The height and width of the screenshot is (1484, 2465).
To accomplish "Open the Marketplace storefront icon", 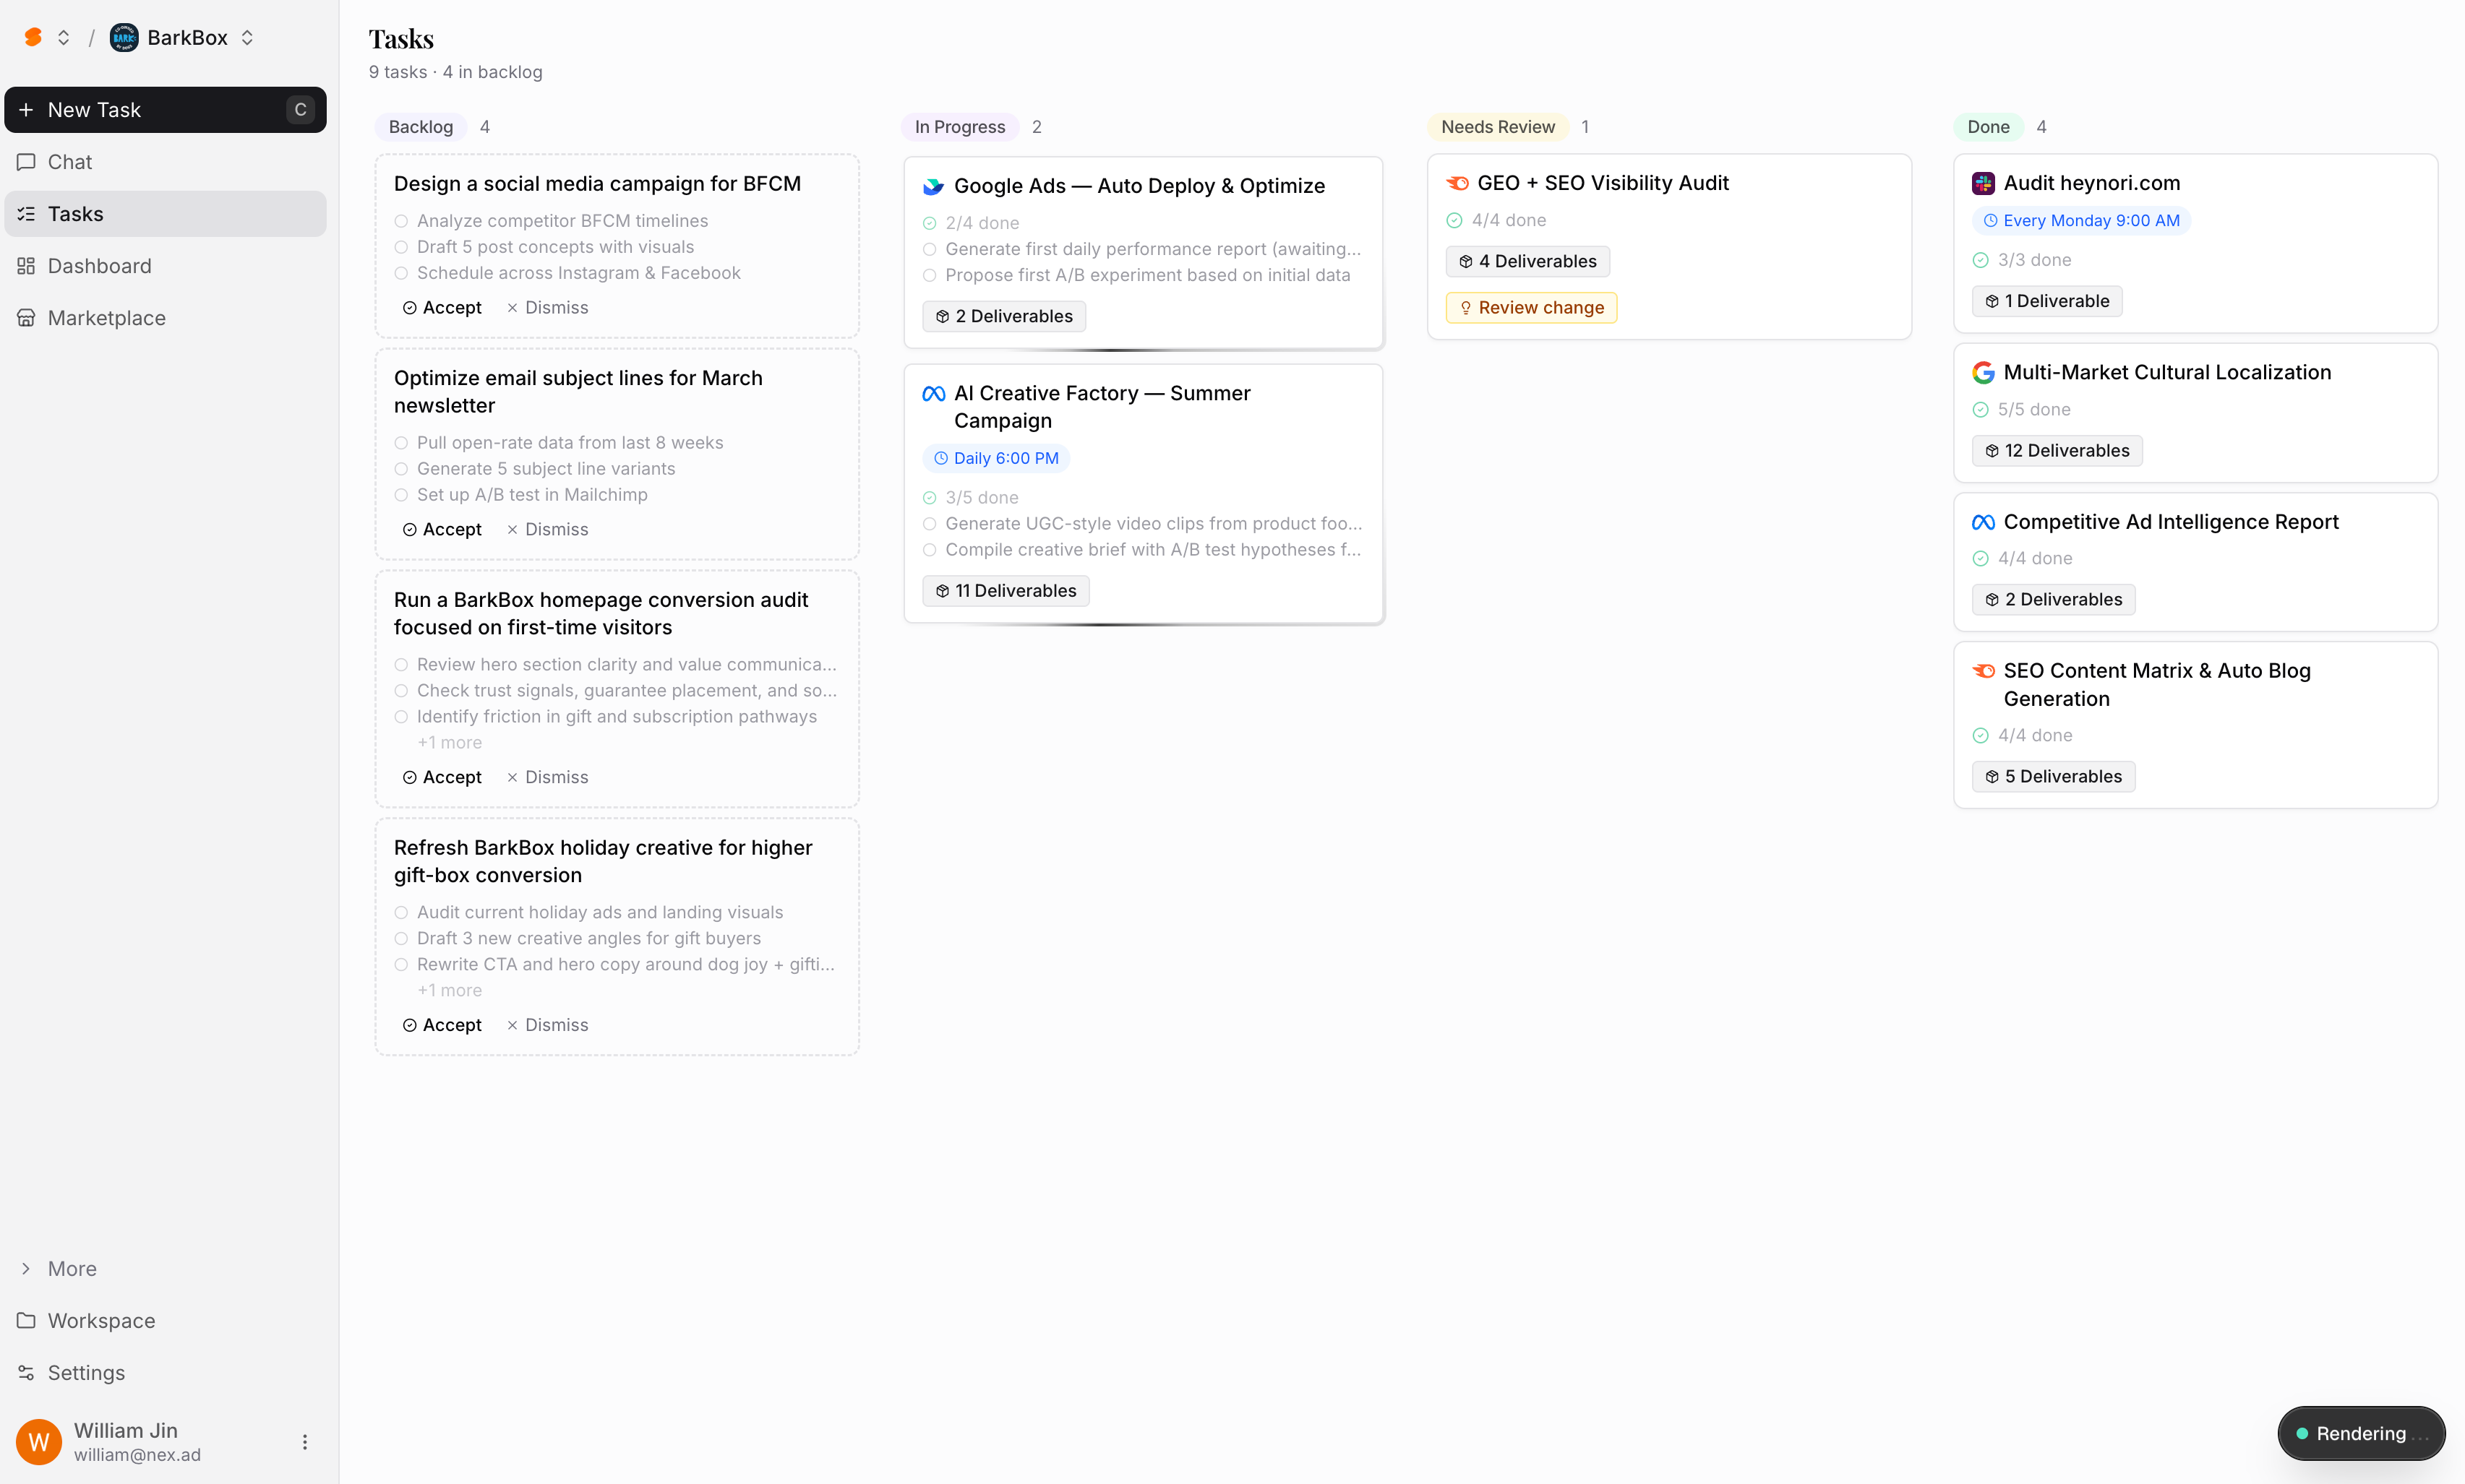I will click(x=26, y=318).
